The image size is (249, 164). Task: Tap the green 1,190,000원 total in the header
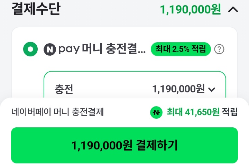[190, 10]
